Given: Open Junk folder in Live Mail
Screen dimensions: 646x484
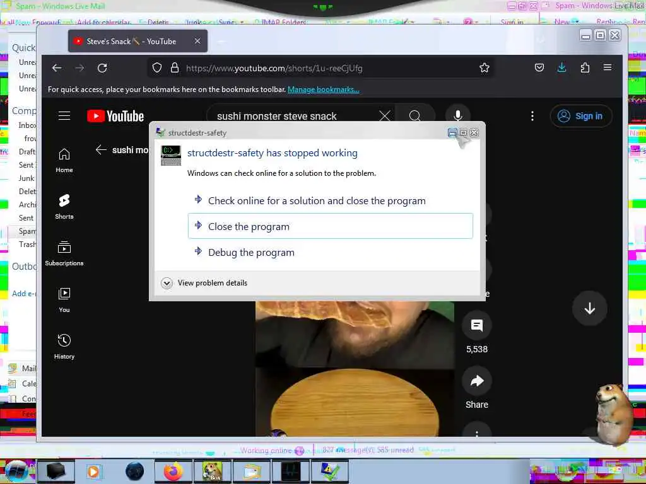Looking at the screenshot, I should (26, 178).
